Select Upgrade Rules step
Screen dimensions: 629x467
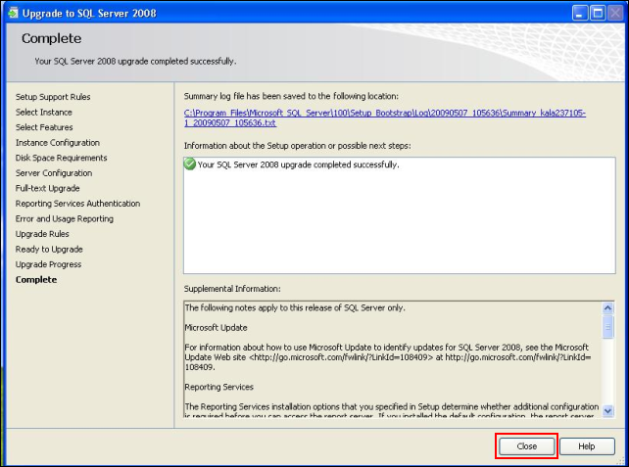coord(42,234)
